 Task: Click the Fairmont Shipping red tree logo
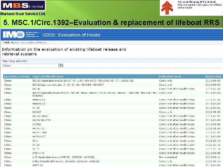coord(167,8)
